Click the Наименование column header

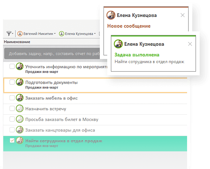point(17,42)
